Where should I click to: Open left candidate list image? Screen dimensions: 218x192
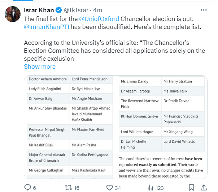point(70,127)
